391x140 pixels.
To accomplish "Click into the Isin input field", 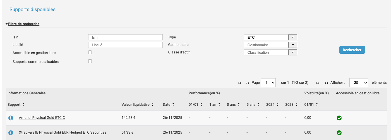I will [125, 37].
